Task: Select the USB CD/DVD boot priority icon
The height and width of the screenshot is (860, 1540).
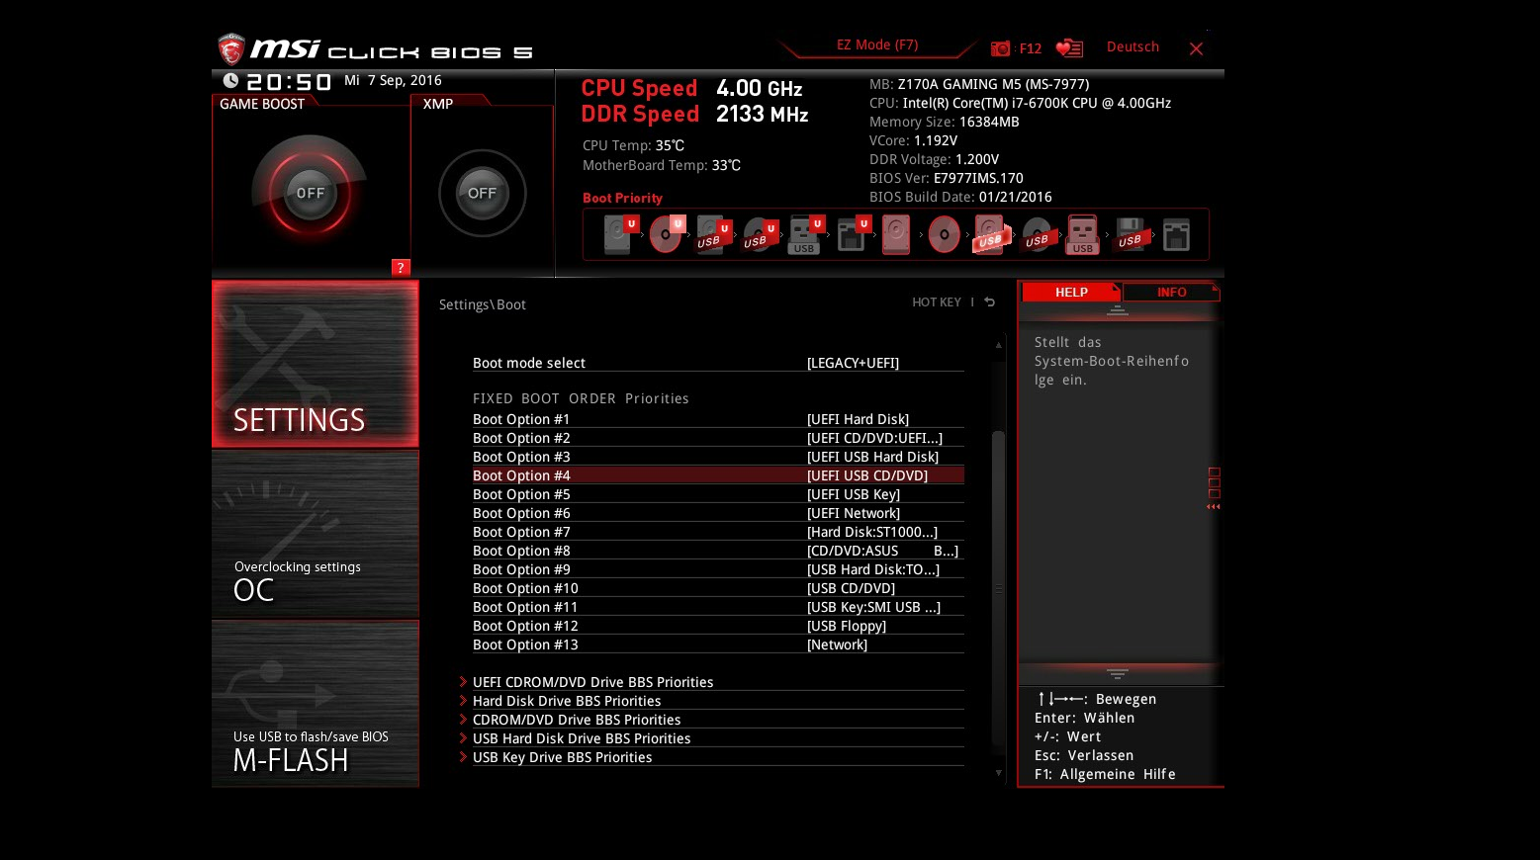Action: pos(1037,233)
